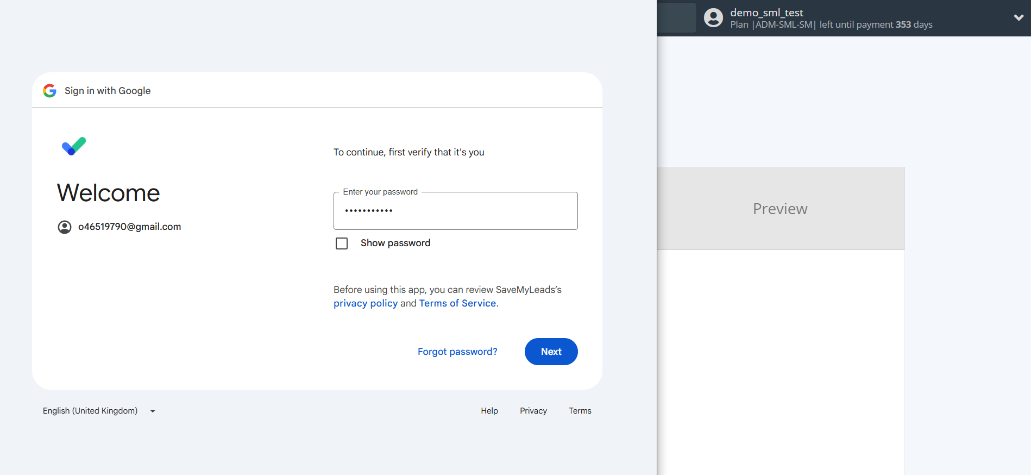Click the demo_sml_test user avatar icon

tap(713, 18)
